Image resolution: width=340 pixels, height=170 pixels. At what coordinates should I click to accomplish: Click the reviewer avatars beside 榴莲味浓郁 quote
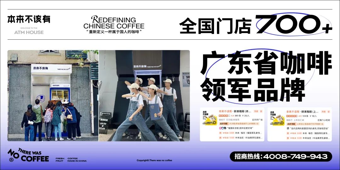coord(223,128)
